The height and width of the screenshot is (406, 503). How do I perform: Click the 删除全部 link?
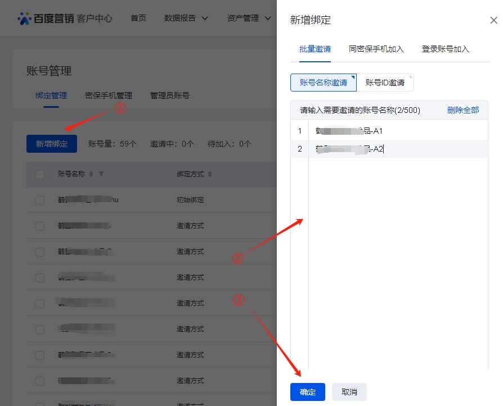click(x=462, y=110)
